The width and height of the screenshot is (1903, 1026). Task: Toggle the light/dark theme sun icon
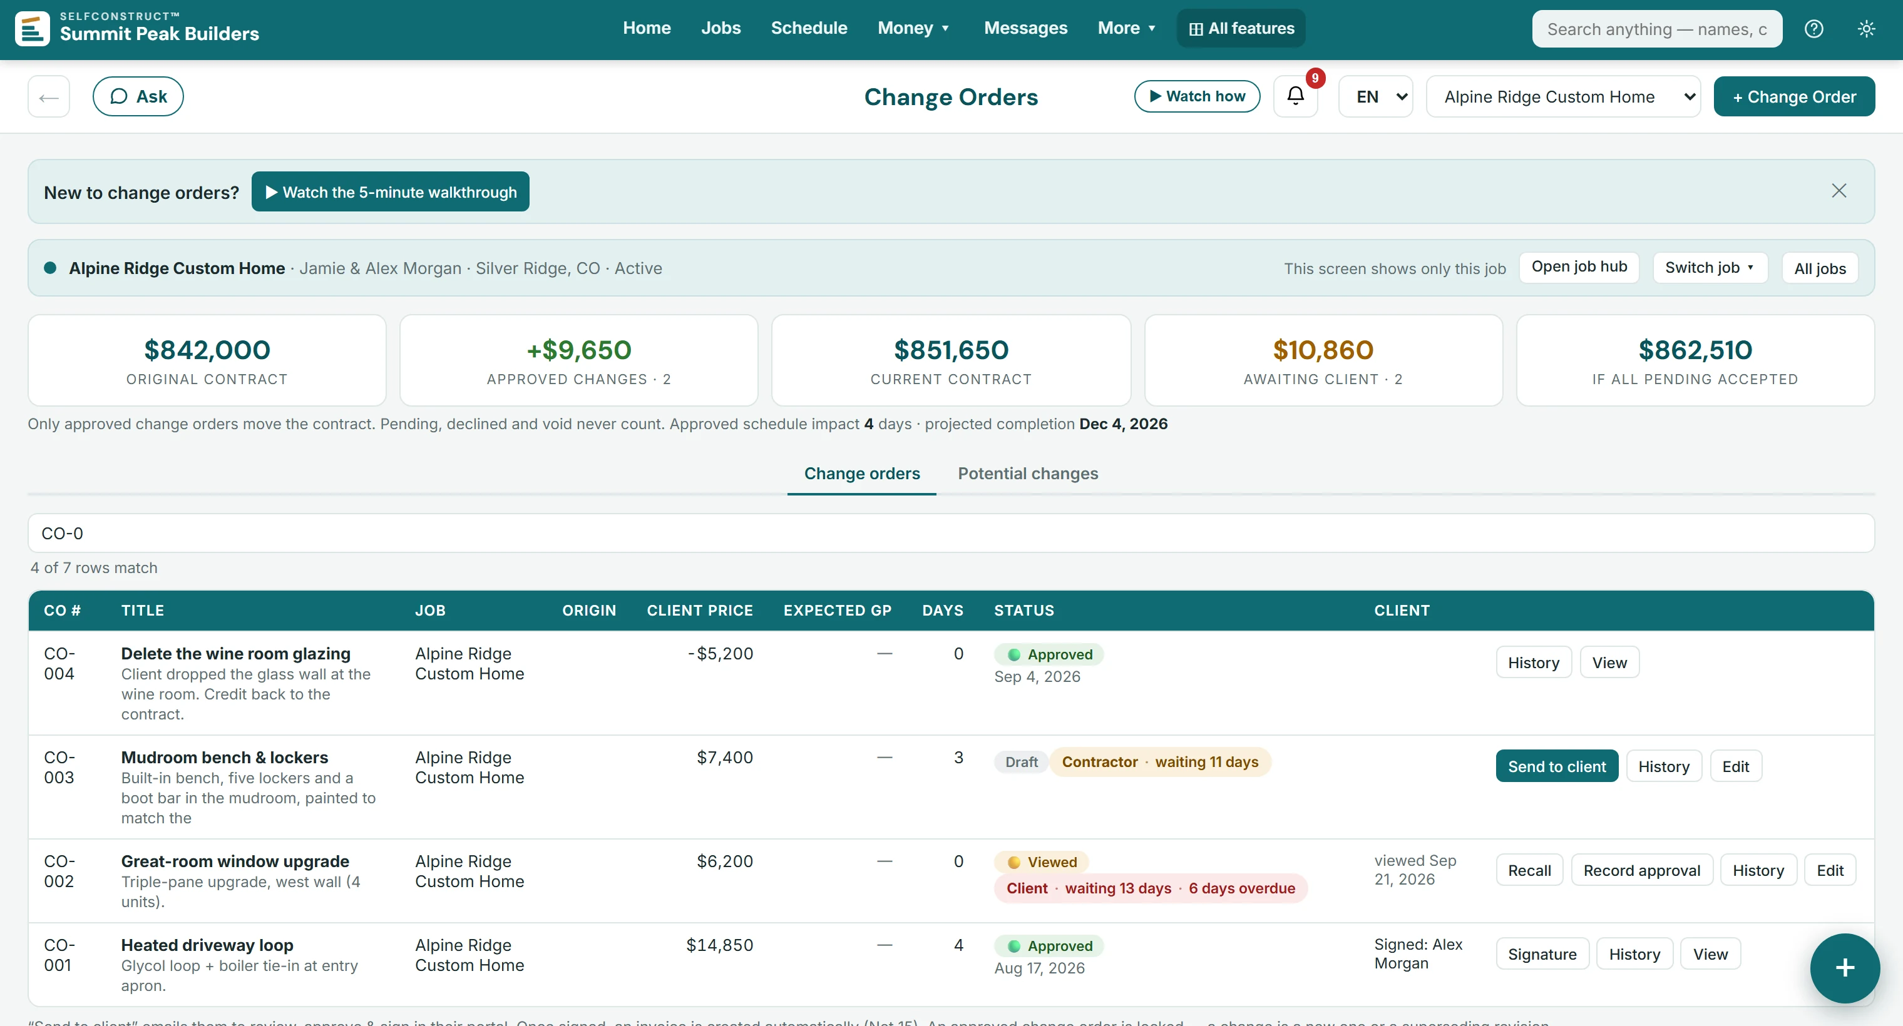coord(1866,29)
